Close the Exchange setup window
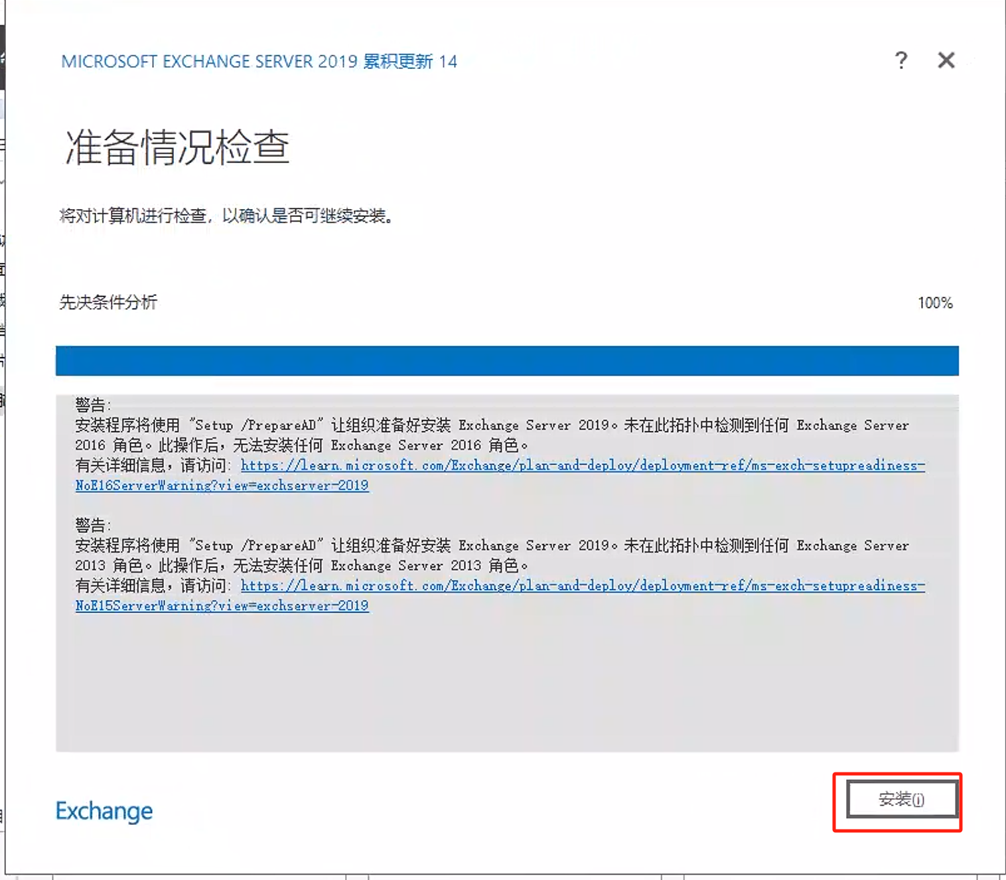 point(946,60)
